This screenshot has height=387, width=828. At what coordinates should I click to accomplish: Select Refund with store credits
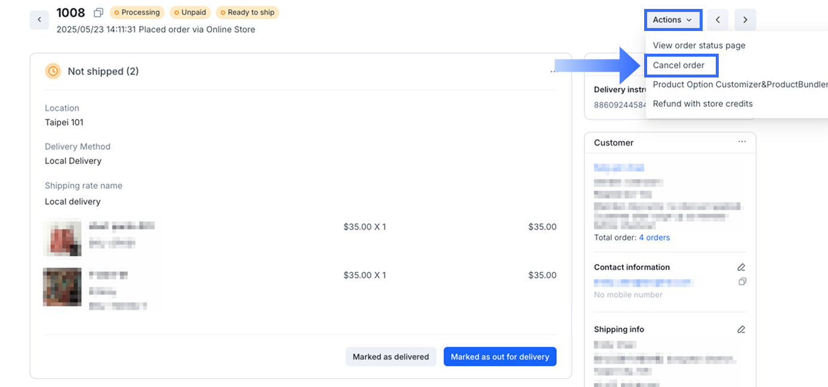pyautogui.click(x=703, y=104)
